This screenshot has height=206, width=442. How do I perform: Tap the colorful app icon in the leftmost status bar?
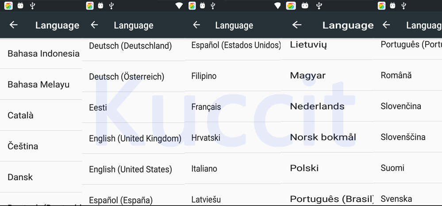pos(8,6)
